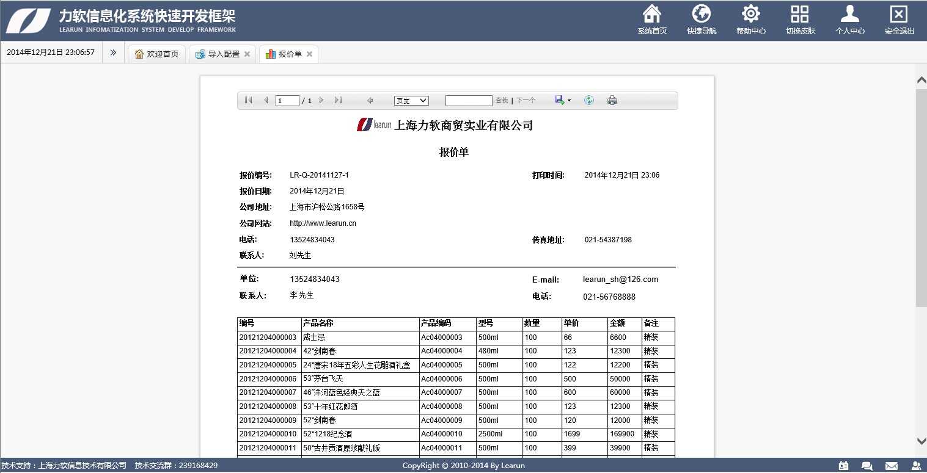Screen dimensions: 927x473
Task: Open the schedule icon in the status bar
Action: (x=844, y=465)
